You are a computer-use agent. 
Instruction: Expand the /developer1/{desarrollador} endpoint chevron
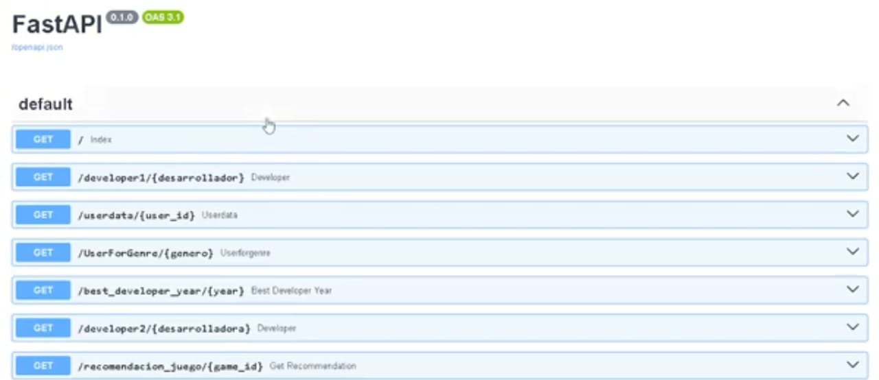click(x=853, y=176)
